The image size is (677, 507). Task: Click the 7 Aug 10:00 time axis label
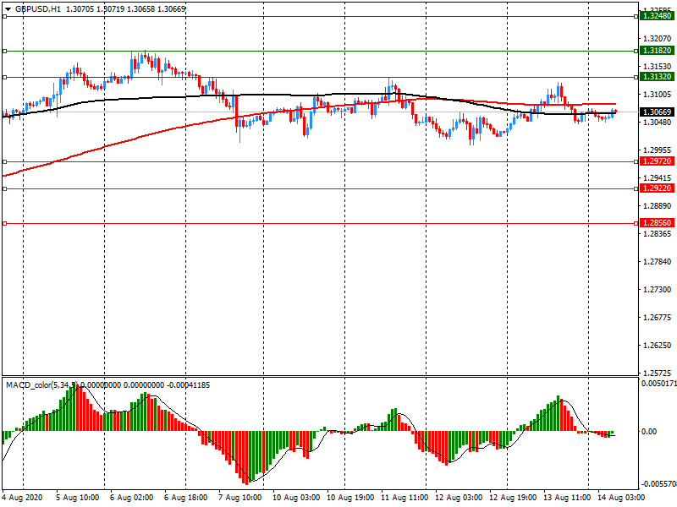click(x=240, y=499)
